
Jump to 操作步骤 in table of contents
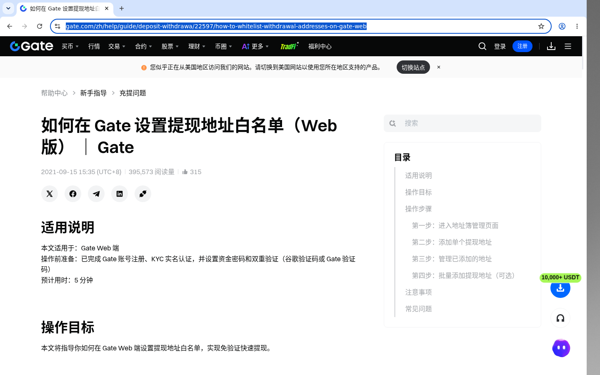[x=418, y=209]
